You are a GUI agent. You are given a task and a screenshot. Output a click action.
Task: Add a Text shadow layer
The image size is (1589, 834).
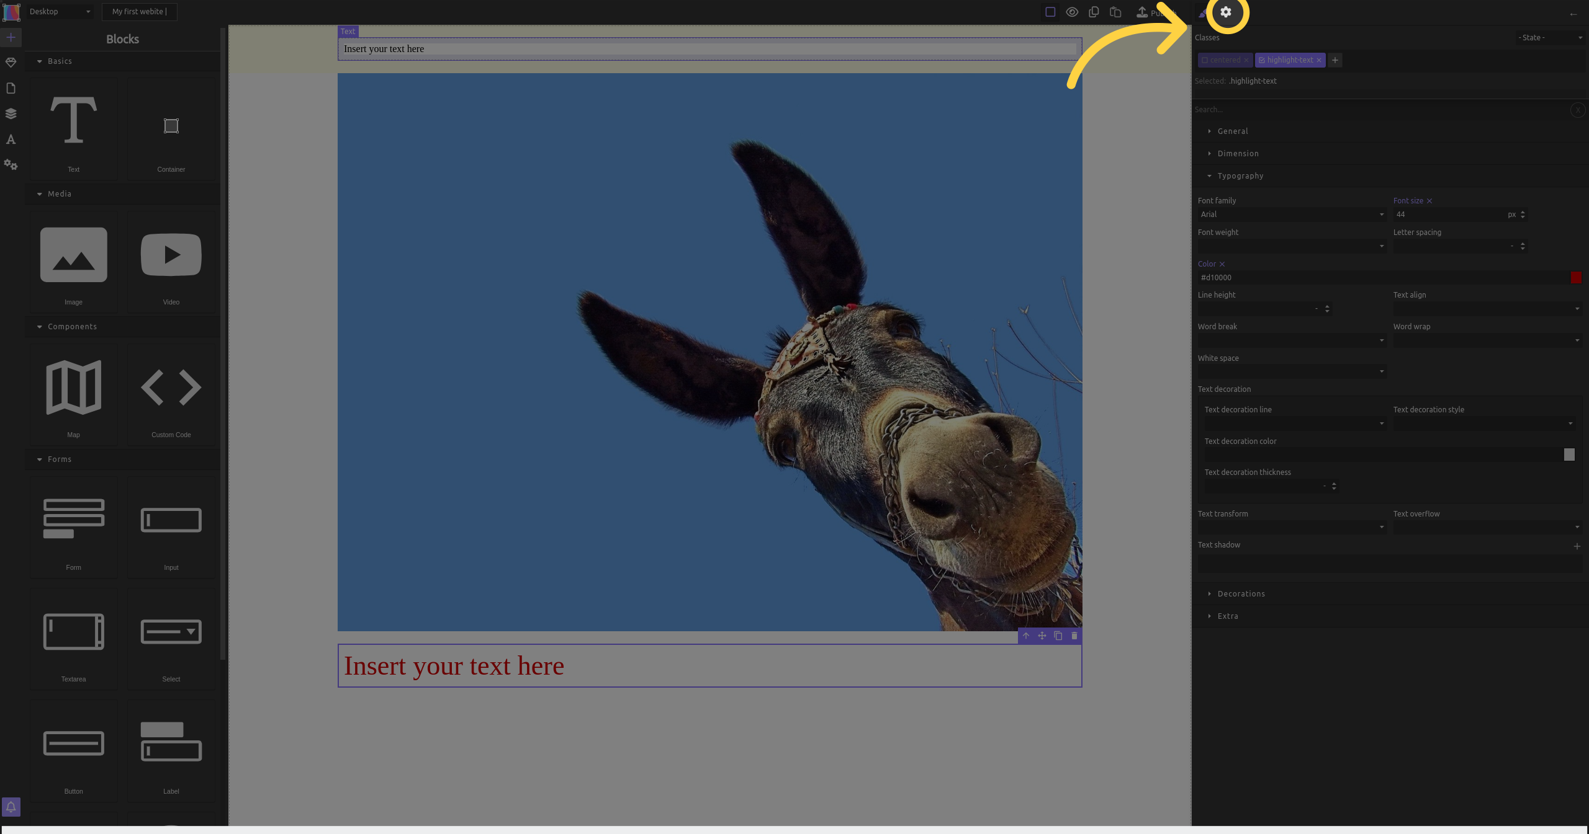pyautogui.click(x=1577, y=546)
